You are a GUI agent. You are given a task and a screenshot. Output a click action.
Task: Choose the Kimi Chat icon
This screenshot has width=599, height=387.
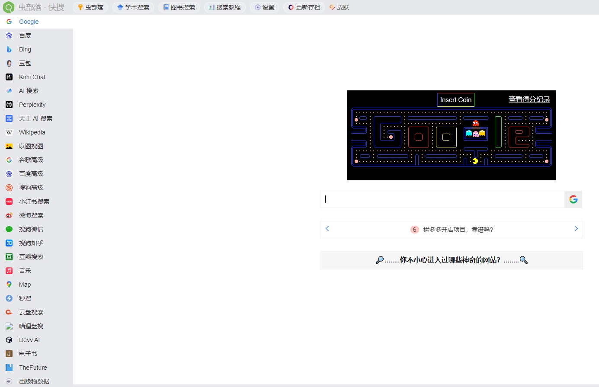click(x=9, y=77)
